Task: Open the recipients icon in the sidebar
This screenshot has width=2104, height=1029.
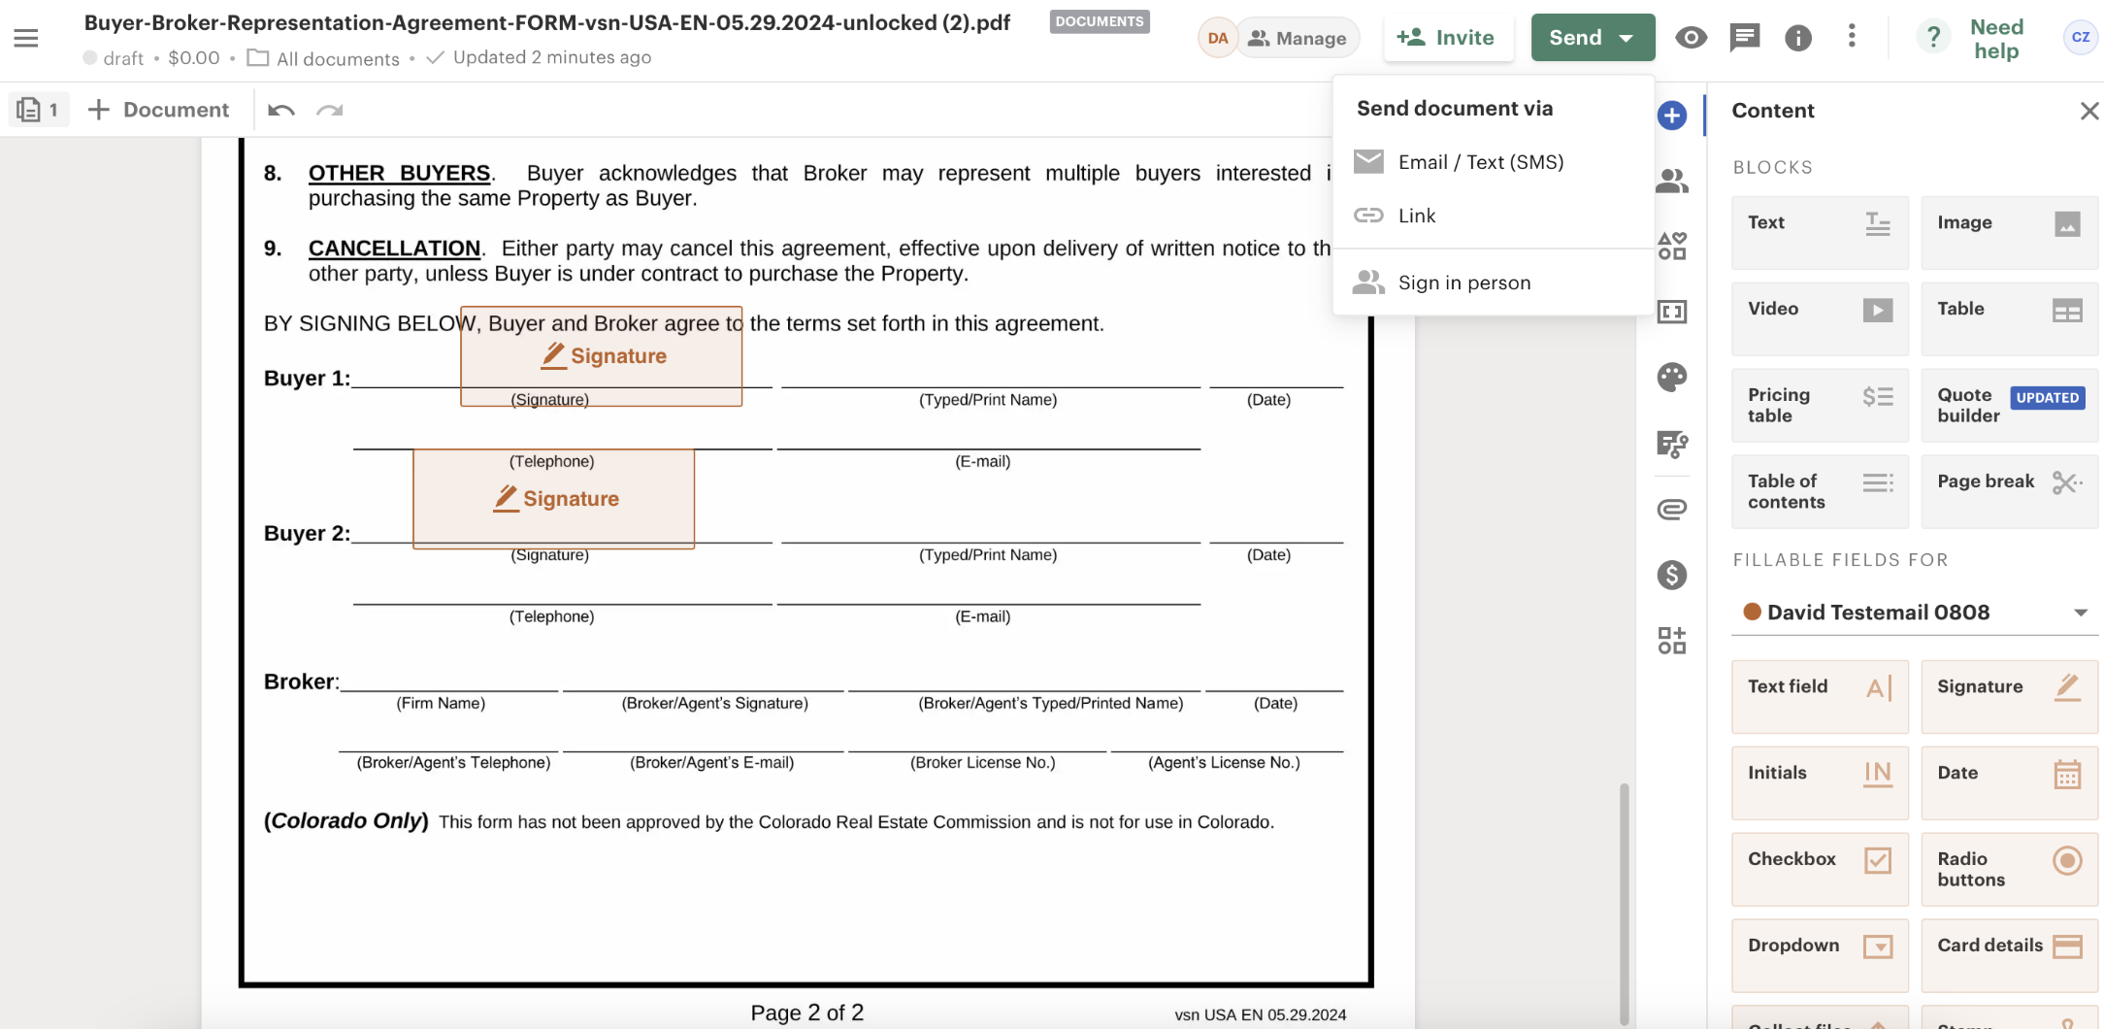Action: tap(1671, 181)
